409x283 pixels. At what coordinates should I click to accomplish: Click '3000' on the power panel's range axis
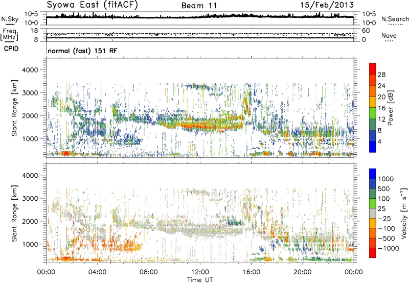[x=30, y=93]
